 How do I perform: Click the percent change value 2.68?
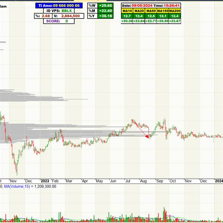coord(46,16)
